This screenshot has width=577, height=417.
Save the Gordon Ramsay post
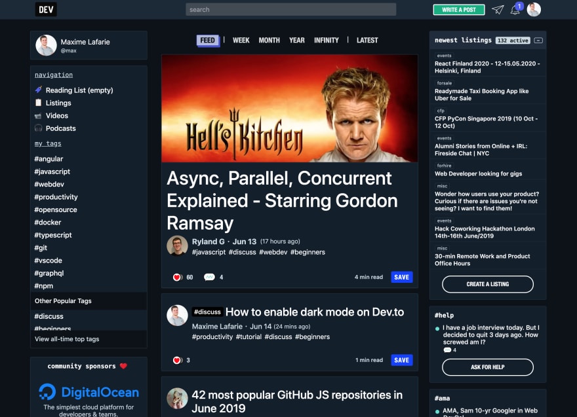401,277
